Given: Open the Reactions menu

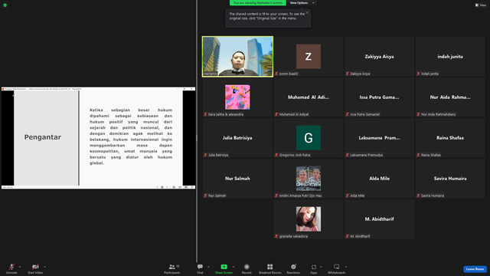Looking at the screenshot, I should pos(293,268).
